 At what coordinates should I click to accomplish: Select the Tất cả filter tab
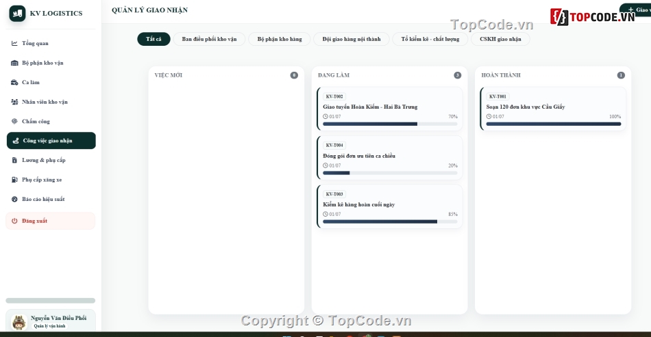[x=153, y=39]
